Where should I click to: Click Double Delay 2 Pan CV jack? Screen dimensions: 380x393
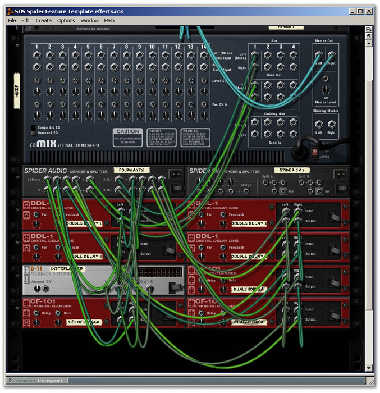(202, 215)
